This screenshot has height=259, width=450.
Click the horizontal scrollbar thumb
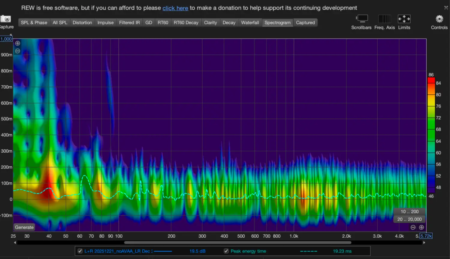tap(237, 242)
